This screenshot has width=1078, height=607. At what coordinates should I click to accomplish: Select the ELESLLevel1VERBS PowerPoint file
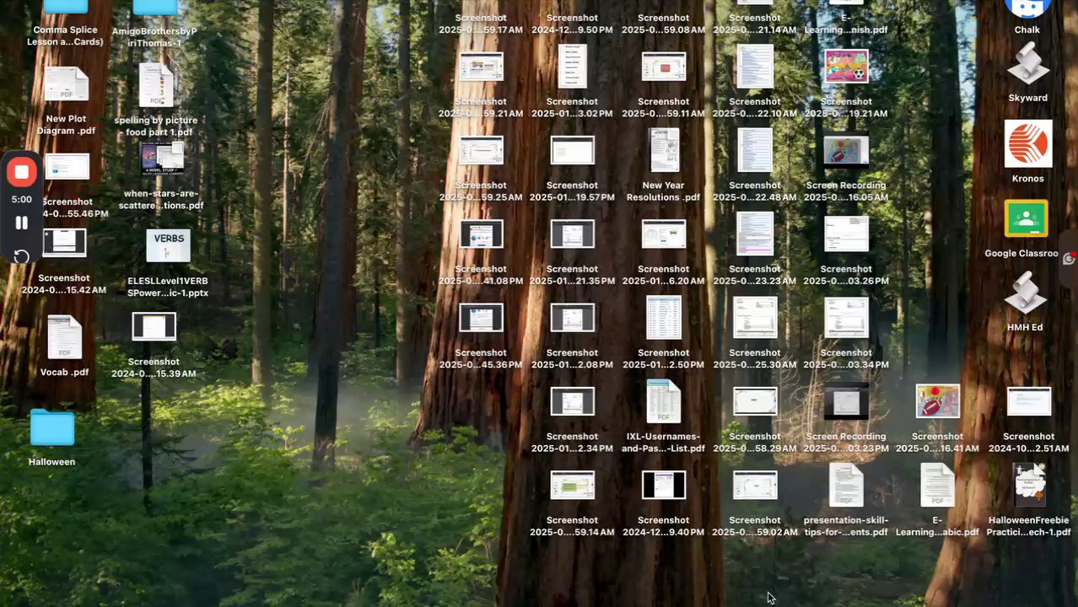[x=168, y=246]
